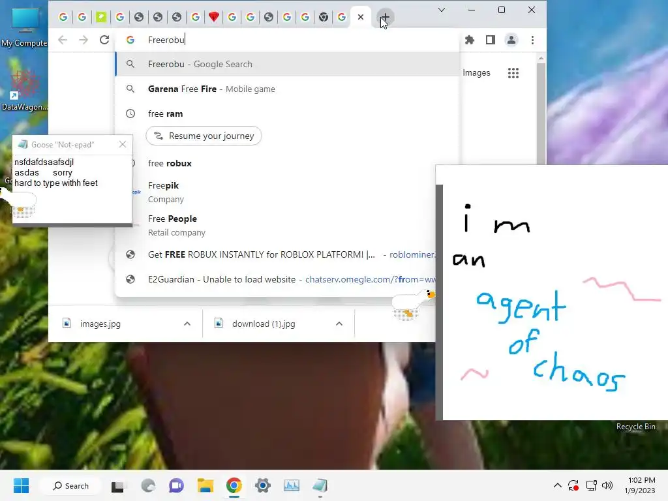Image resolution: width=668 pixels, height=501 pixels.
Task: Select 'Garena Free Fire' suggestion
Action: [288, 89]
